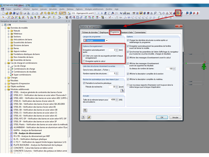Open the Calculer menu
This screenshot has width=209, height=157.
43,9
